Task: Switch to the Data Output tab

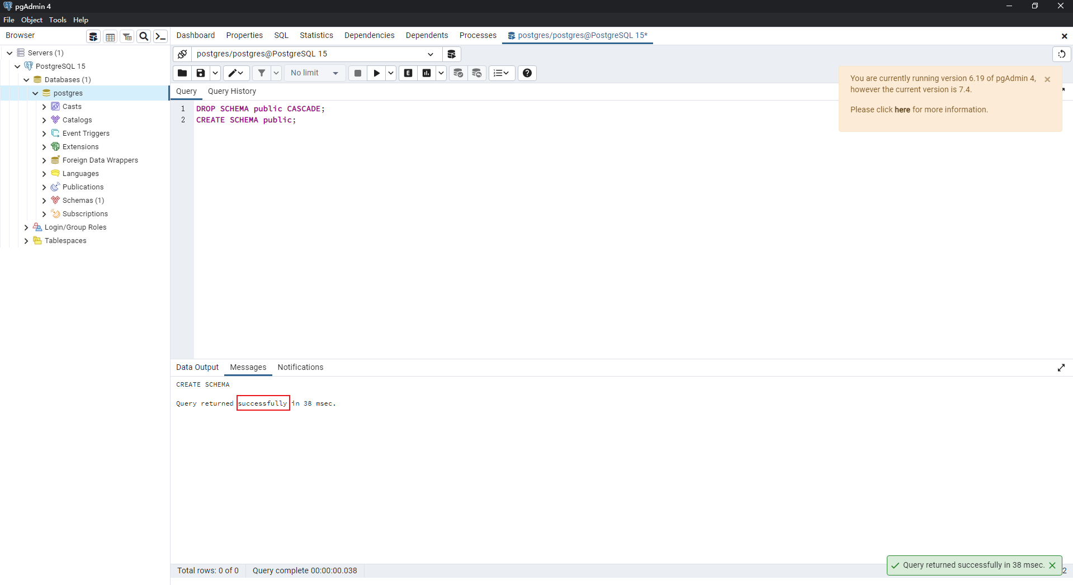Action: [197, 367]
